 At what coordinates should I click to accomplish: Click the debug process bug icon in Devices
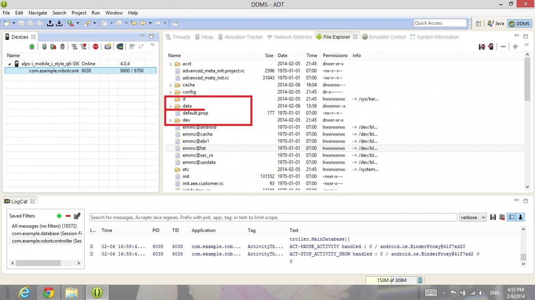(32, 46)
